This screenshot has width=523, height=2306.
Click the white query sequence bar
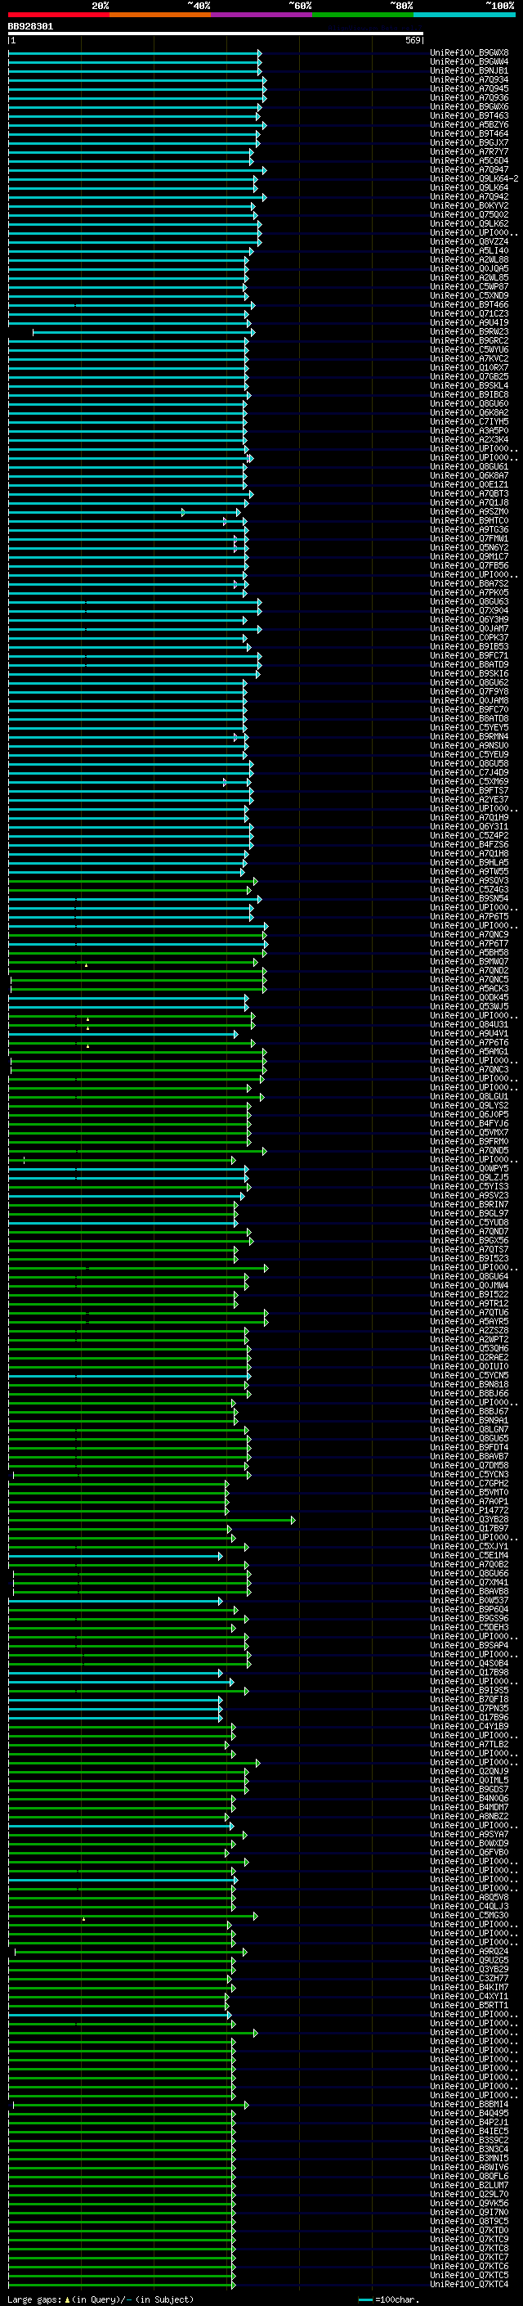(x=216, y=34)
